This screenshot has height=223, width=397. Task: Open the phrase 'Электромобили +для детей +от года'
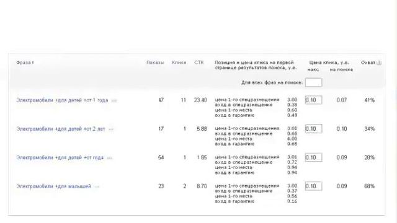click(x=60, y=158)
